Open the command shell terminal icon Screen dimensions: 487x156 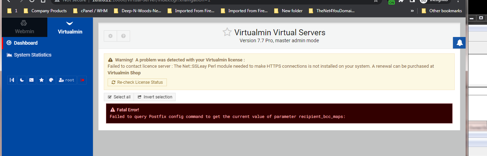pyautogui.click(x=32, y=80)
